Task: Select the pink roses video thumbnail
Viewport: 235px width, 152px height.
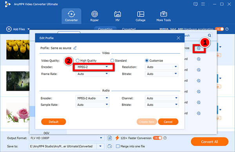Action: coord(18,113)
